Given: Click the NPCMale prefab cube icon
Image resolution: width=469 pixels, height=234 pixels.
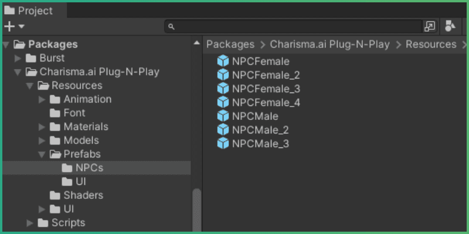Looking at the screenshot, I should click(223, 116).
